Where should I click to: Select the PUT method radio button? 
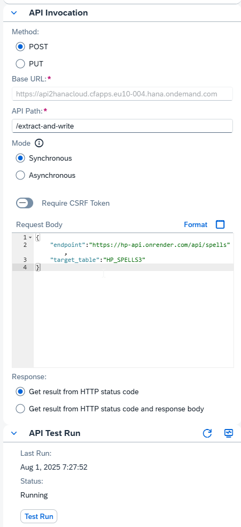point(20,64)
